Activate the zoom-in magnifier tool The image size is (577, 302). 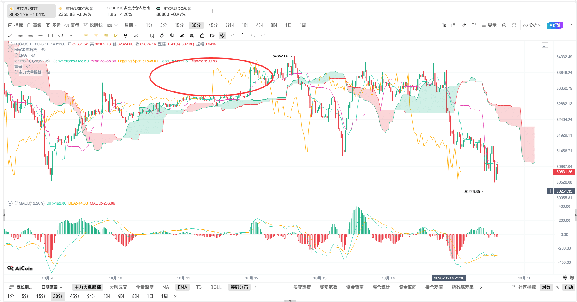pyautogui.click(x=172, y=35)
